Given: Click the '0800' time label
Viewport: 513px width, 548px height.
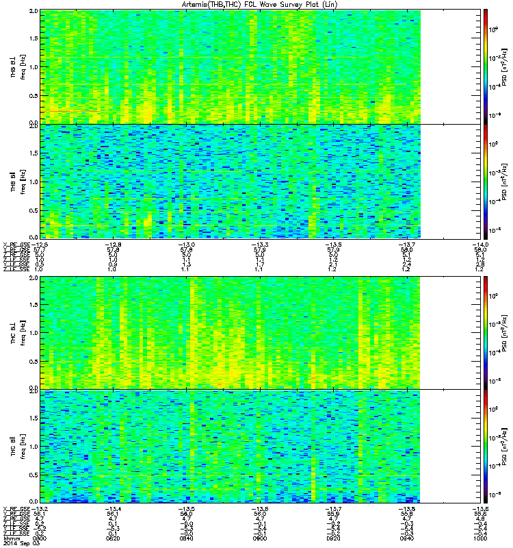Looking at the screenshot, I should click(x=39, y=538).
